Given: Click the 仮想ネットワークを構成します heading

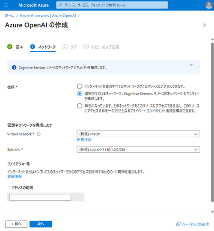Looking at the screenshot, I should coord(30,125).
